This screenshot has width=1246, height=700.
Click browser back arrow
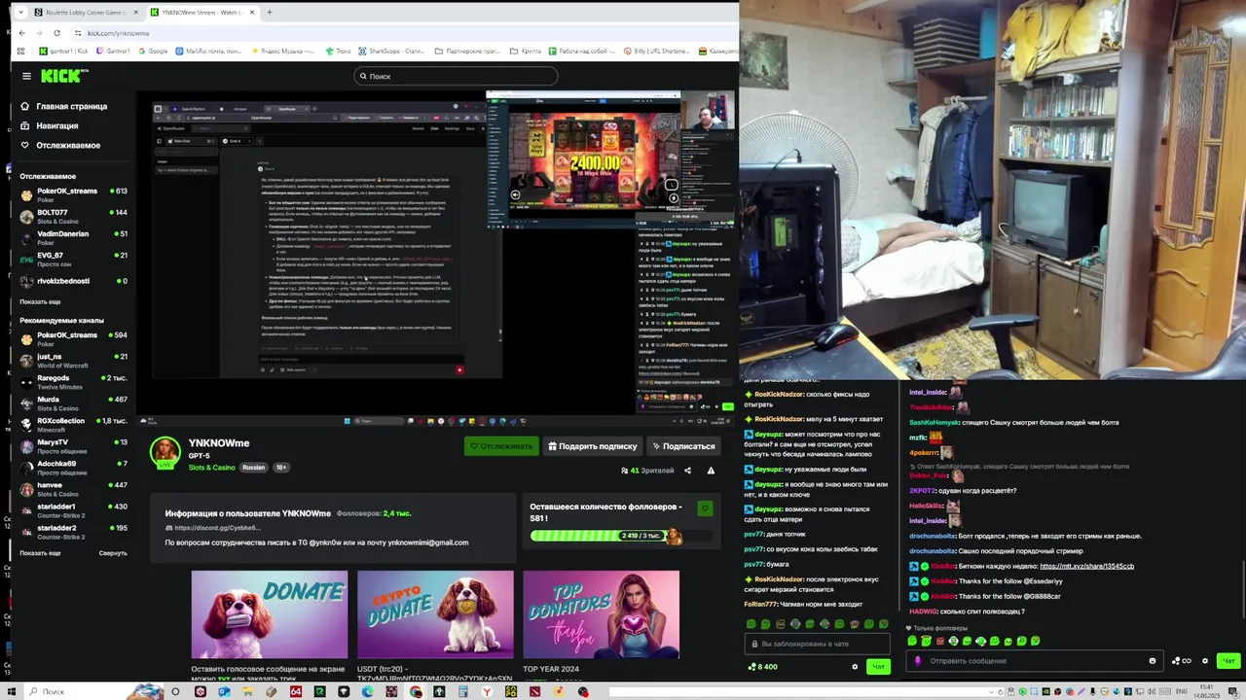21,33
